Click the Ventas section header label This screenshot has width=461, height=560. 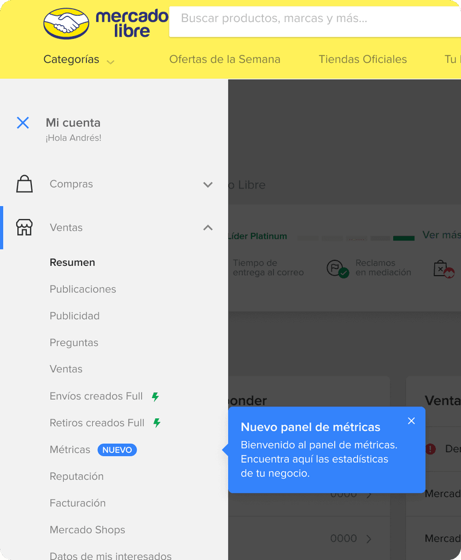(x=66, y=227)
